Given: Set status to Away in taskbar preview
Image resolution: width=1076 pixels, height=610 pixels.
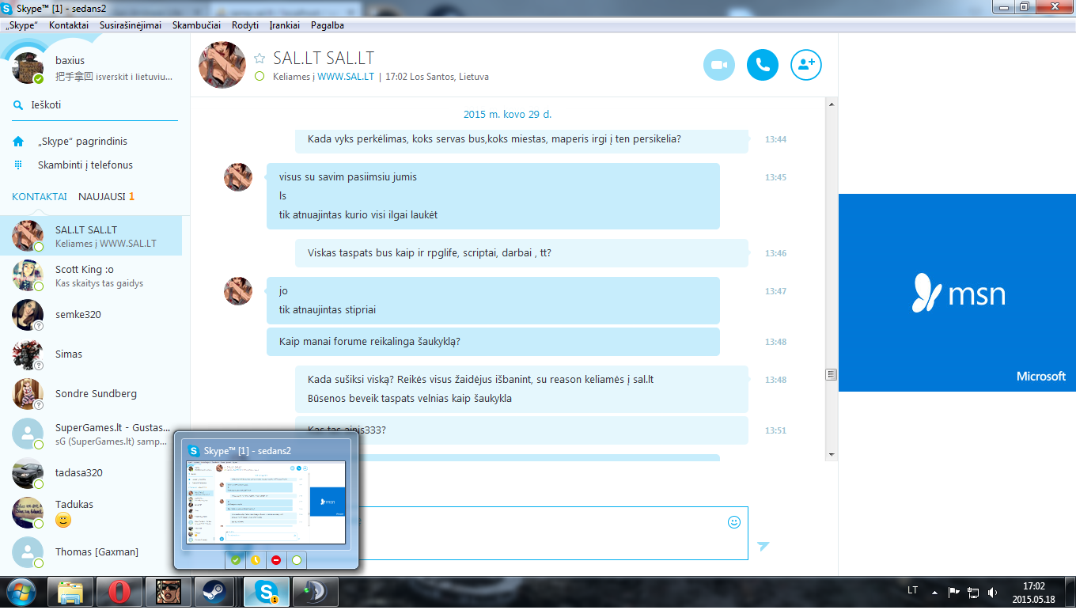Looking at the screenshot, I should tap(256, 560).
